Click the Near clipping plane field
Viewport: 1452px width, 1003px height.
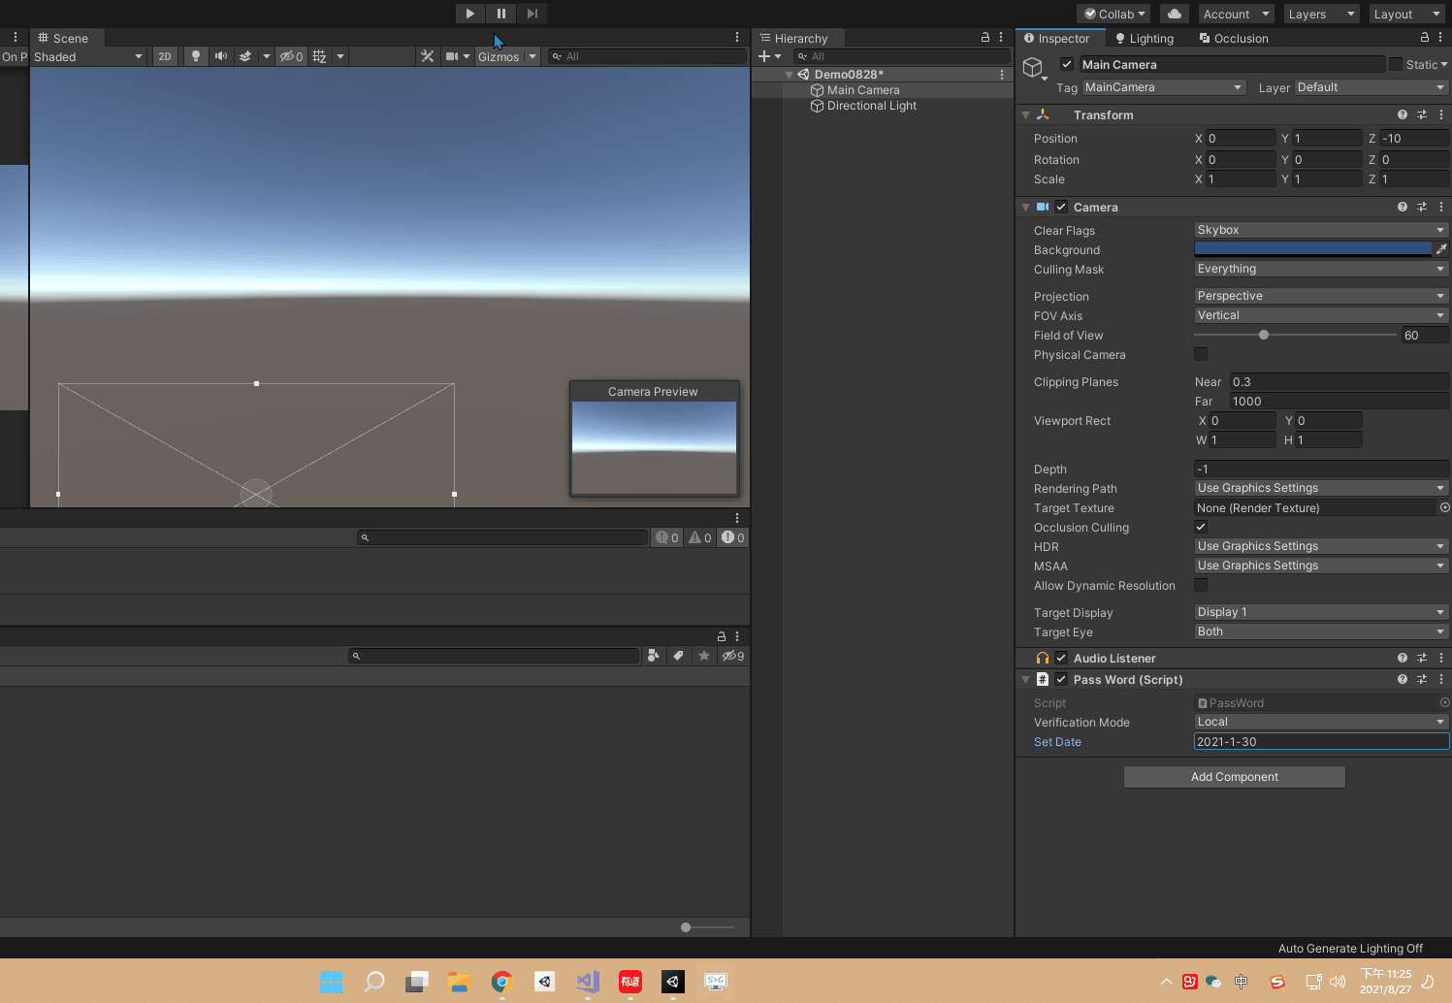click(1339, 381)
